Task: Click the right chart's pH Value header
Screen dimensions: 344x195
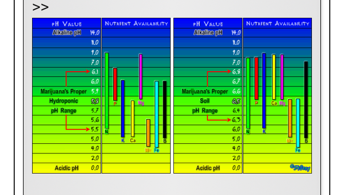Action: 208,23
